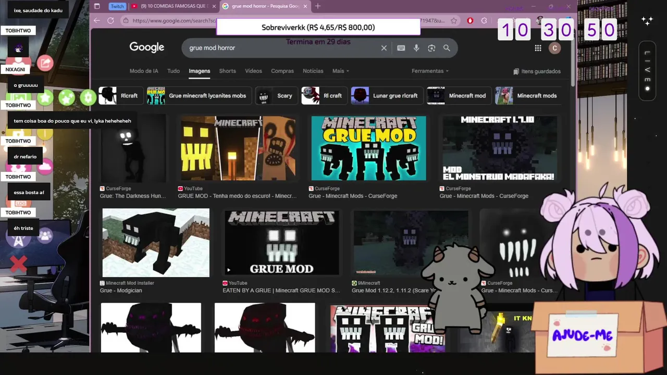The height and width of the screenshot is (375, 667).
Task: Switch to the Twitch tab
Action: coord(117,6)
